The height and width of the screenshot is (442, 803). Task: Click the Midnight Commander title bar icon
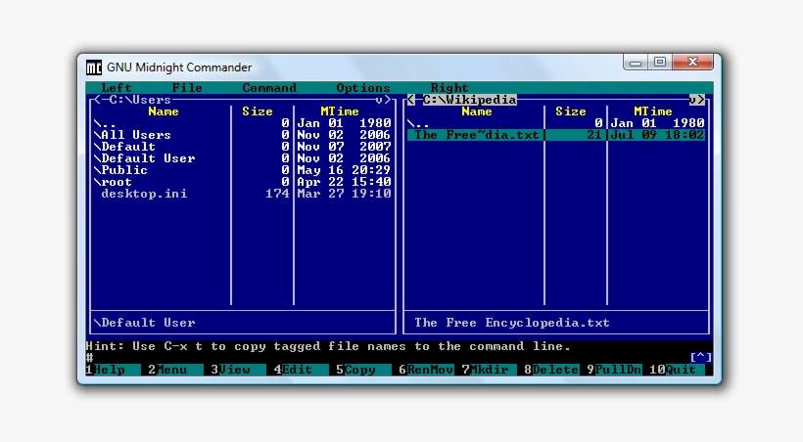tap(94, 67)
